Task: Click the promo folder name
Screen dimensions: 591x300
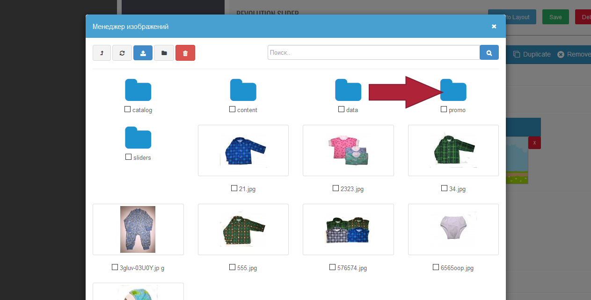Action: click(457, 110)
